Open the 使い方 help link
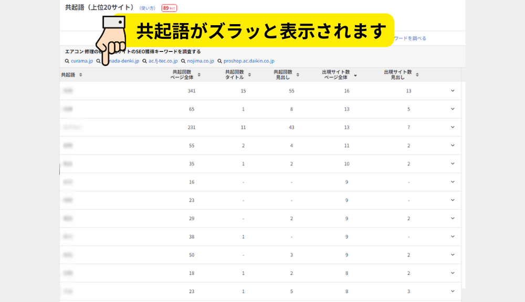The image size is (525, 302). point(148,8)
